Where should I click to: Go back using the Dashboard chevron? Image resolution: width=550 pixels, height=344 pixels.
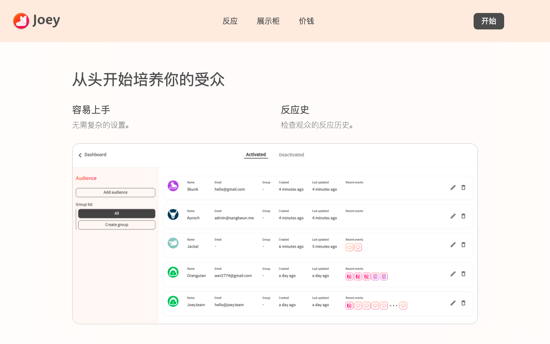pos(80,155)
